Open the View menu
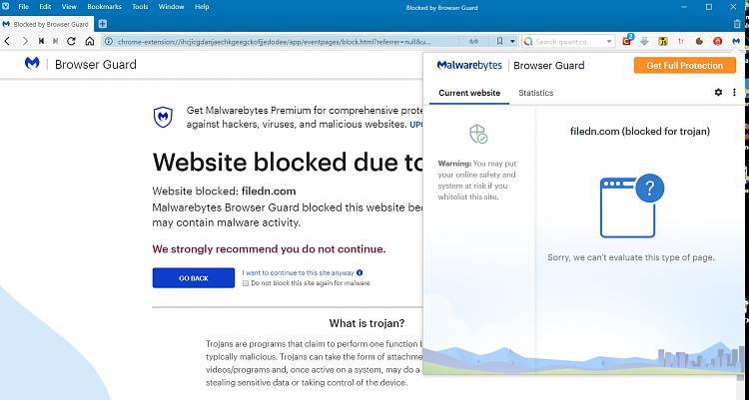The image size is (749, 400). click(69, 7)
